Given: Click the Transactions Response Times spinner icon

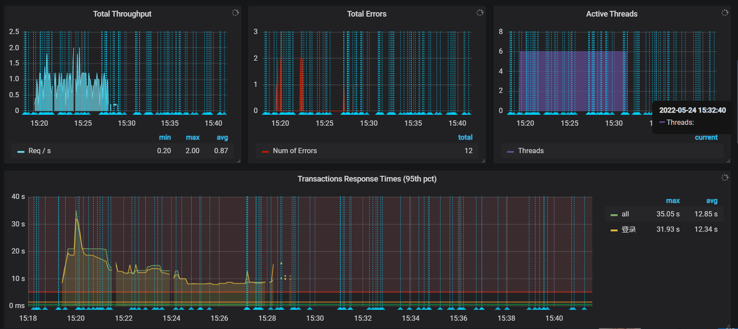Looking at the screenshot, I should pyautogui.click(x=725, y=178).
